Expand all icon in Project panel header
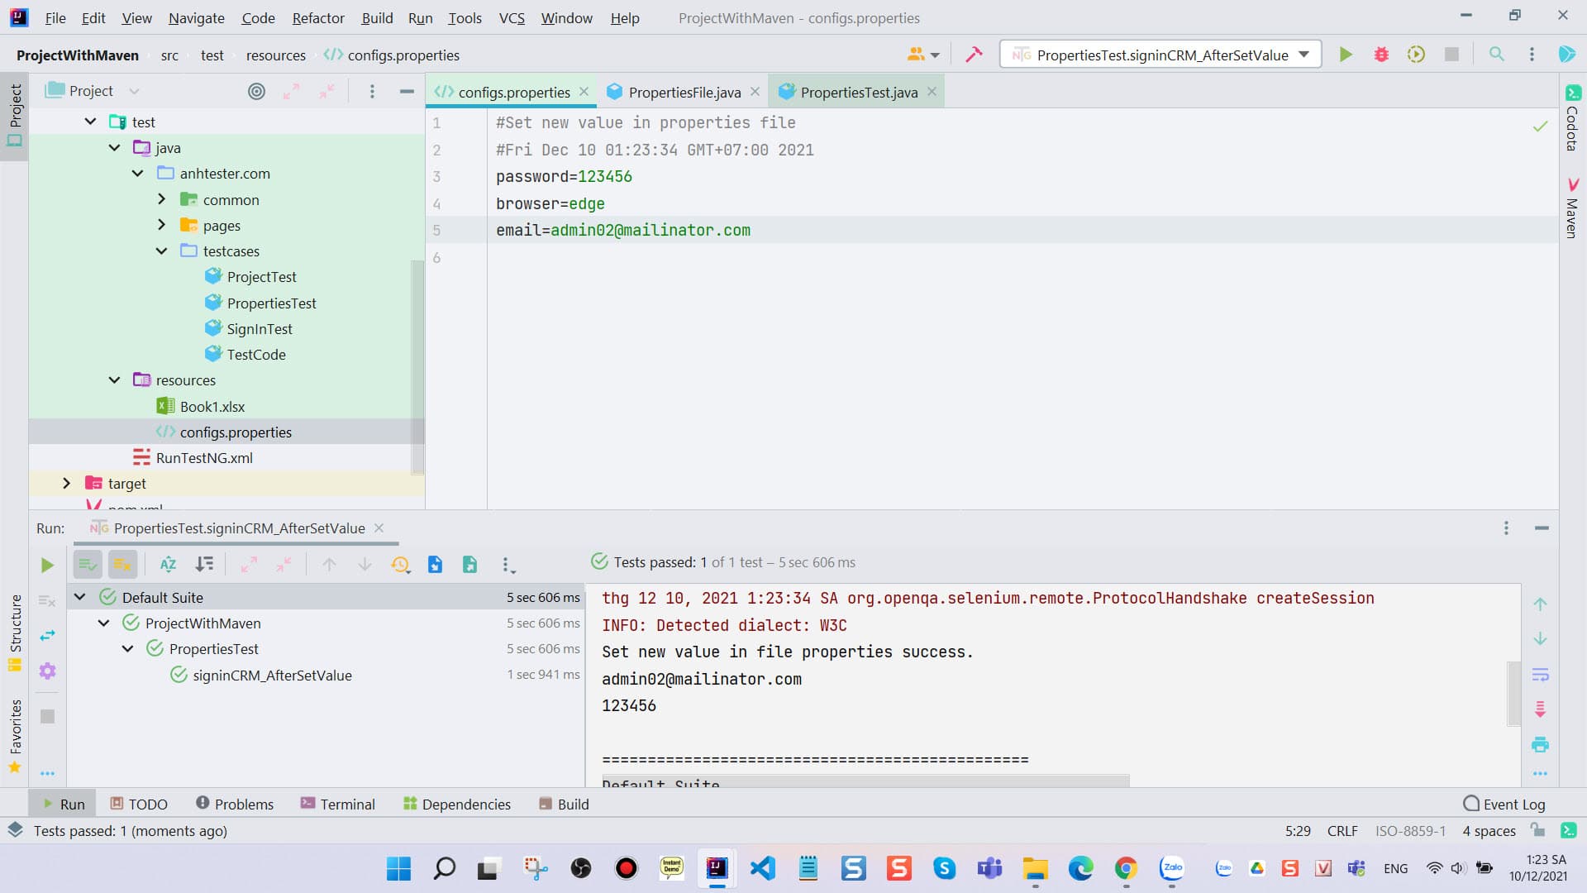The width and height of the screenshot is (1587, 893). (x=291, y=91)
